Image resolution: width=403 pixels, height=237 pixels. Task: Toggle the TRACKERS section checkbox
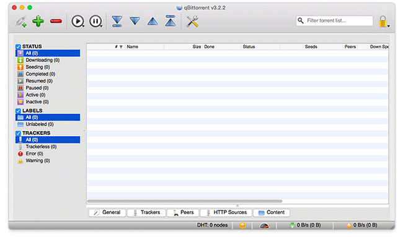tap(18, 133)
